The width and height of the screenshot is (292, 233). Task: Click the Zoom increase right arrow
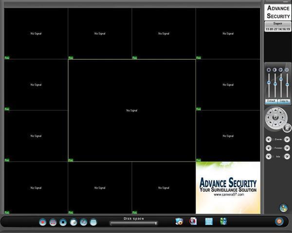[287, 139]
